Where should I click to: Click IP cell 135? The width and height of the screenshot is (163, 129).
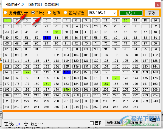pos(67,66)
